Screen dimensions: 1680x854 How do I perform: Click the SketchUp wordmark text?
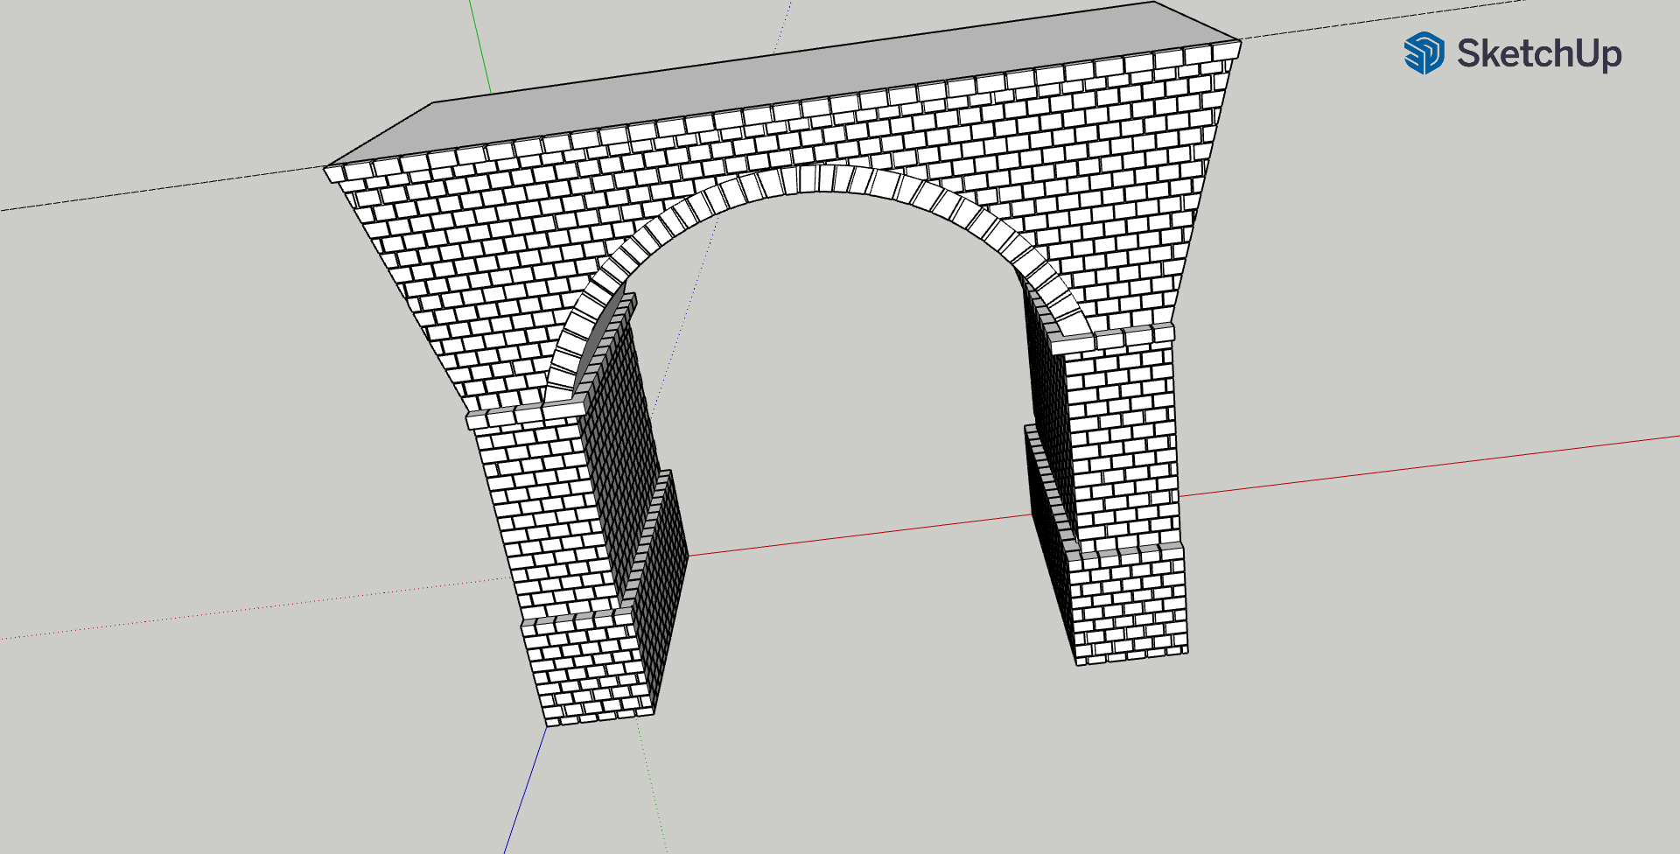[x=1538, y=54]
